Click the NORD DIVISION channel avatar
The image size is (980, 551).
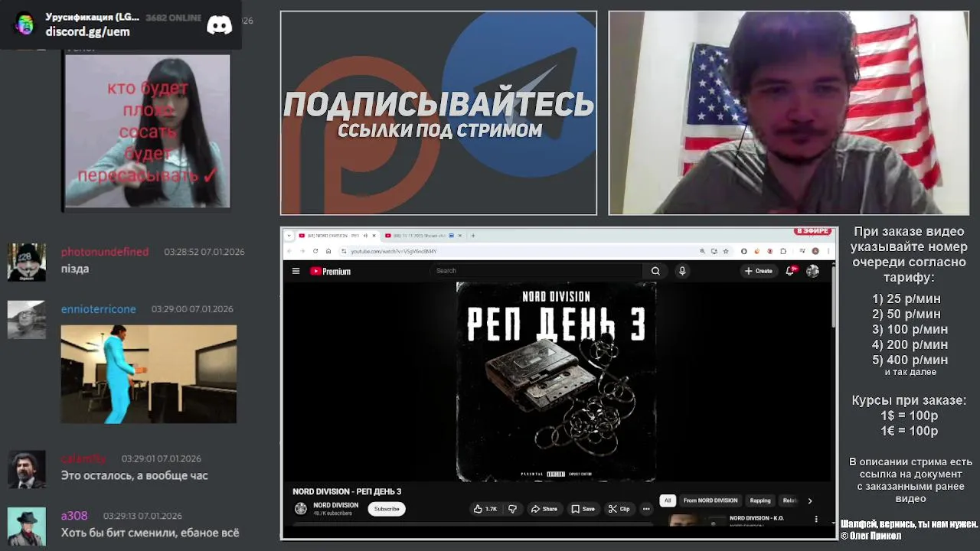point(301,509)
